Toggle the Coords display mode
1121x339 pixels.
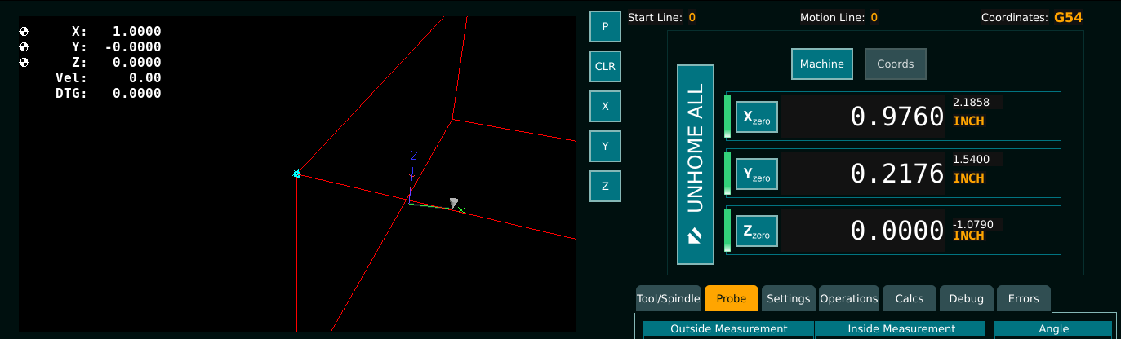(x=895, y=64)
